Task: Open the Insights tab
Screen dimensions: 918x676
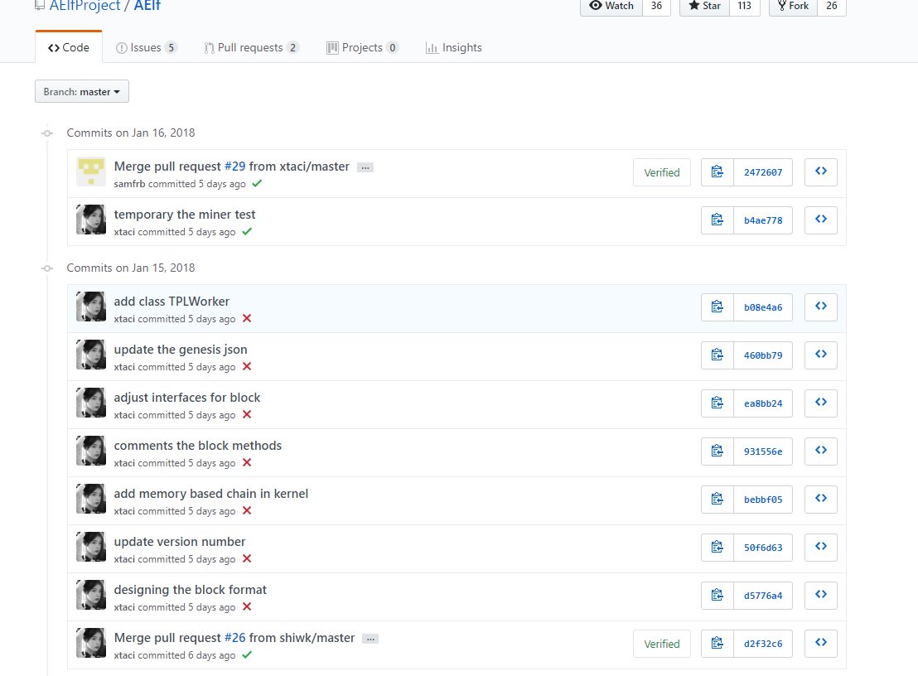Action: (454, 47)
